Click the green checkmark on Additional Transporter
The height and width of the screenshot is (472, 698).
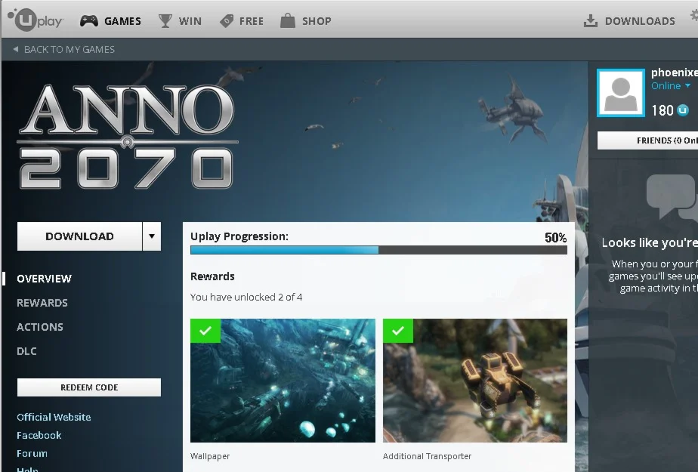[398, 331]
